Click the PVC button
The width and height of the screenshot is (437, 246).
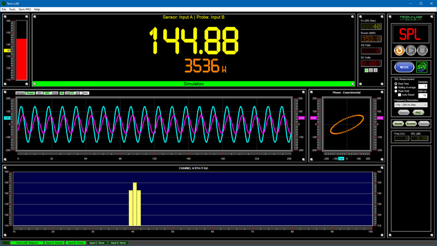coord(418,112)
